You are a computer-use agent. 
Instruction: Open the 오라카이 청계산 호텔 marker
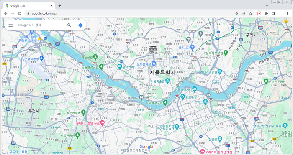(x=202, y=151)
